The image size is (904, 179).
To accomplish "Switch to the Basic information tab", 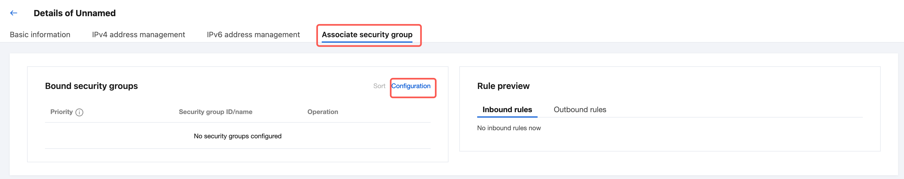I will click(x=40, y=35).
